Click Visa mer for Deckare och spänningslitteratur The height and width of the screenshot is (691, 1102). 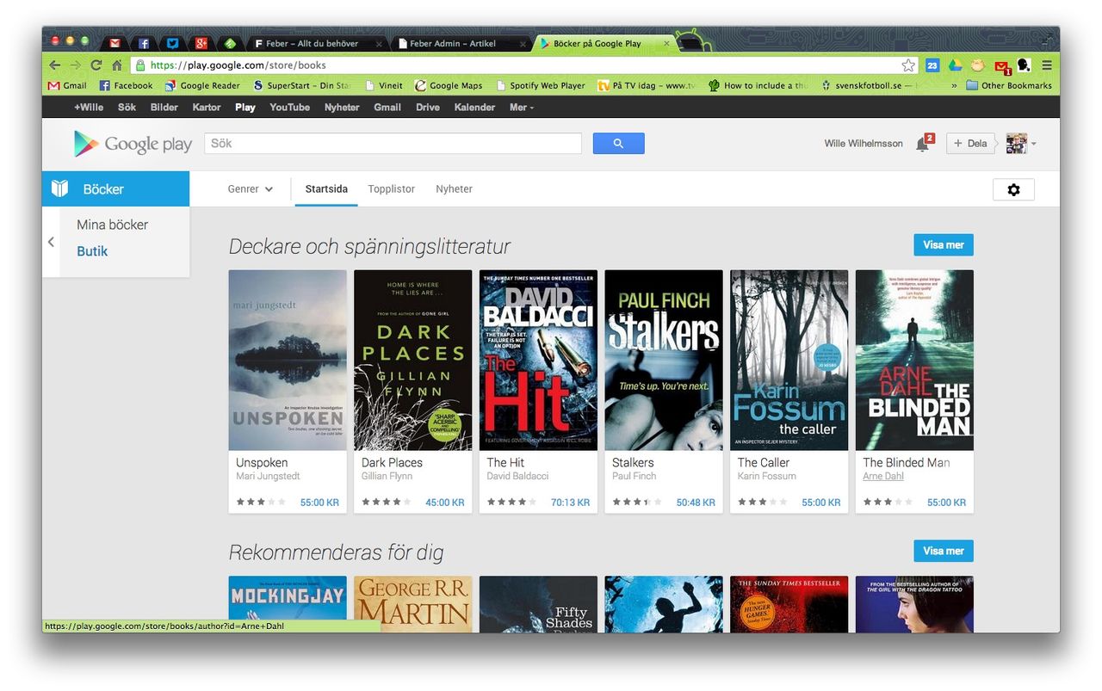[943, 245]
